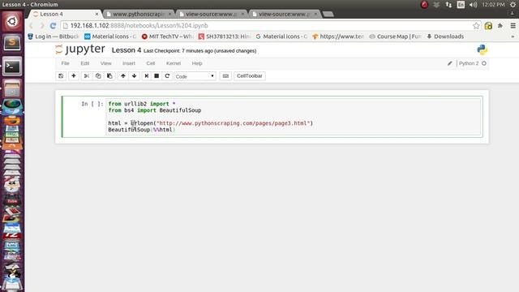Click the puzzle-piece extension icon
This screenshot has width=519, height=292.
point(500,25)
